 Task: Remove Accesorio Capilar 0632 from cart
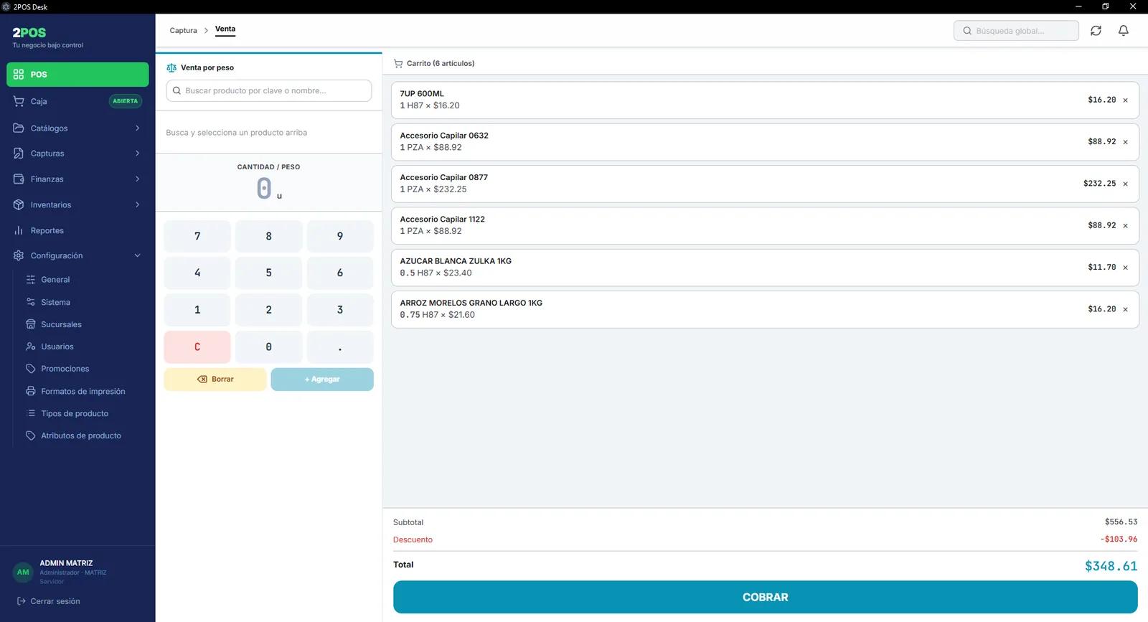coord(1125,142)
